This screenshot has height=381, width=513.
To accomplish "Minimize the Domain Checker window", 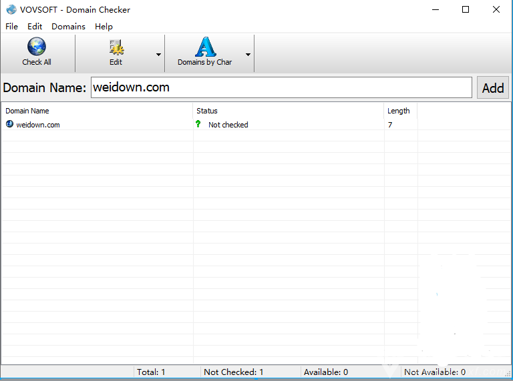I will (436, 9).
